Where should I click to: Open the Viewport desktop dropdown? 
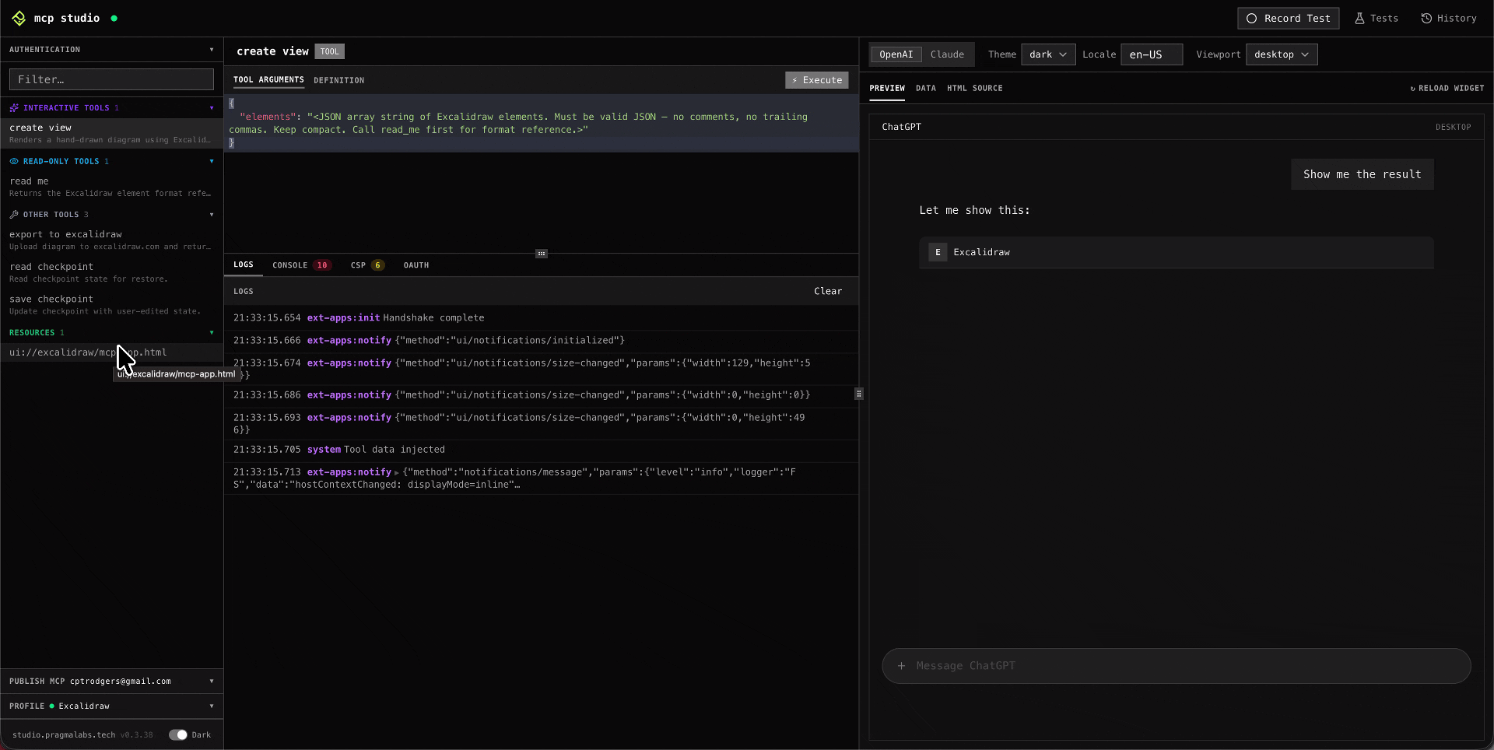pyautogui.click(x=1282, y=54)
